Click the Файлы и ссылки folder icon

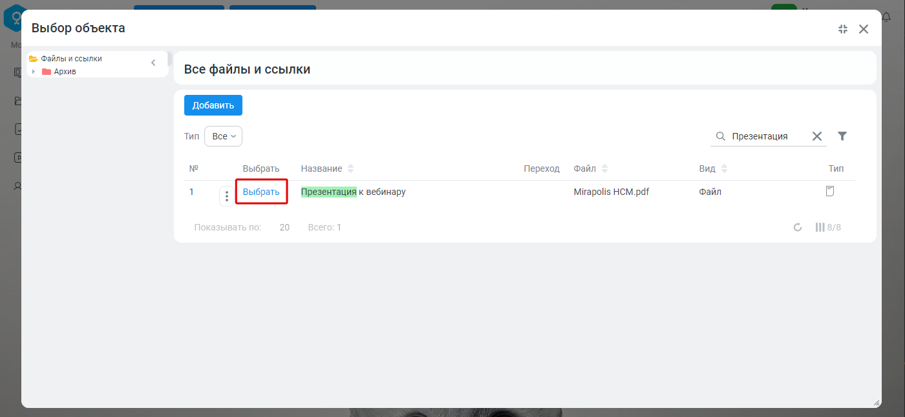pyautogui.click(x=34, y=59)
